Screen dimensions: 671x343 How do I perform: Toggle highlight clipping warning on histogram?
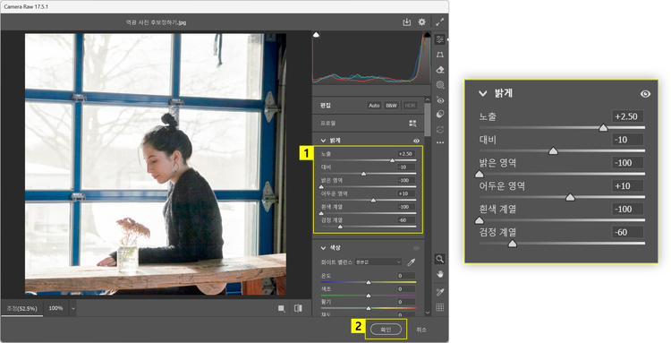pyautogui.click(x=427, y=35)
